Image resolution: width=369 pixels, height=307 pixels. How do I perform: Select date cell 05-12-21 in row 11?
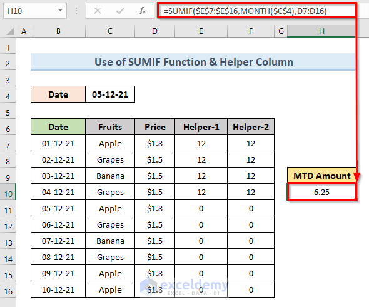point(58,208)
